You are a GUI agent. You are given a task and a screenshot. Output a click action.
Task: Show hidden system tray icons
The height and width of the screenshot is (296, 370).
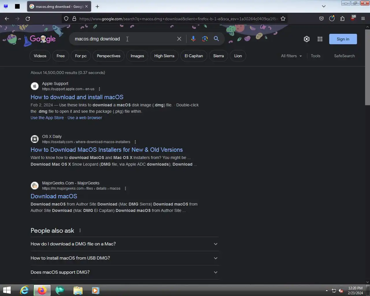(x=327, y=291)
